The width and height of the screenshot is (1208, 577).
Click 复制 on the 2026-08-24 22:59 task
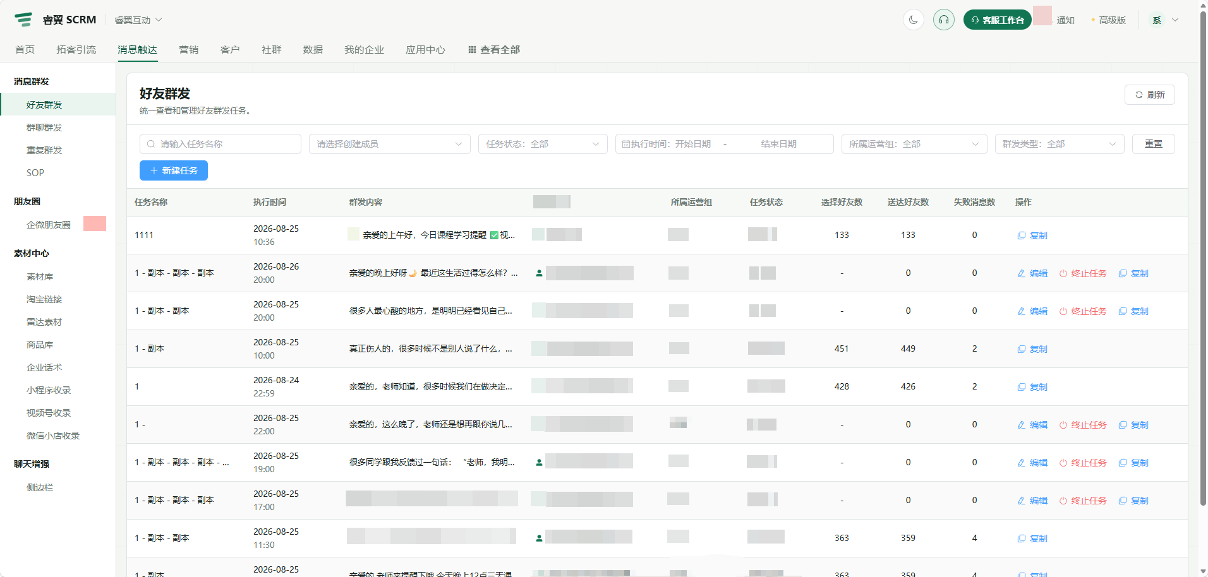[1032, 387]
